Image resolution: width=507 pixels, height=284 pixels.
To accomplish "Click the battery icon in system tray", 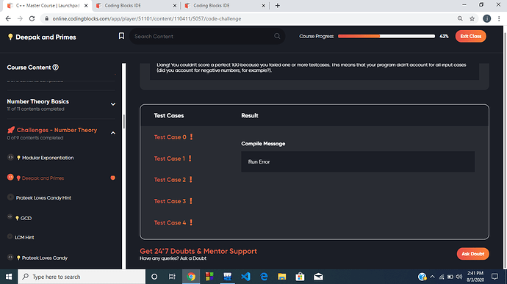I will click(x=450, y=277).
